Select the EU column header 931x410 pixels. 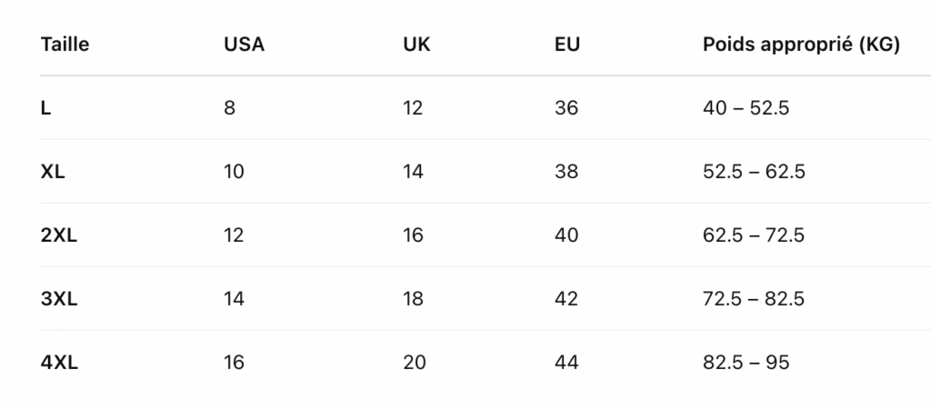coord(567,45)
